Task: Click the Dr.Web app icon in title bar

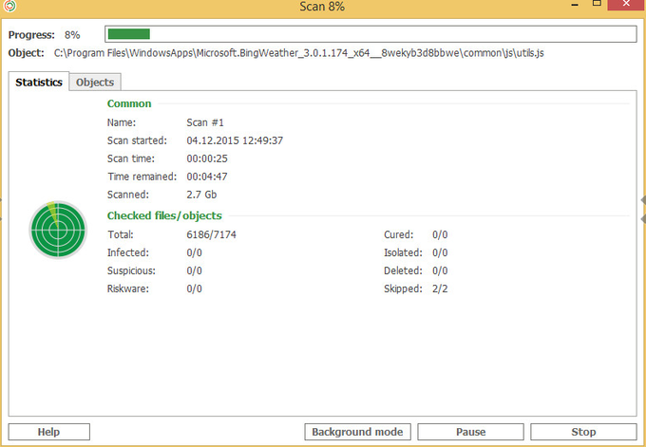Action: (x=9, y=6)
